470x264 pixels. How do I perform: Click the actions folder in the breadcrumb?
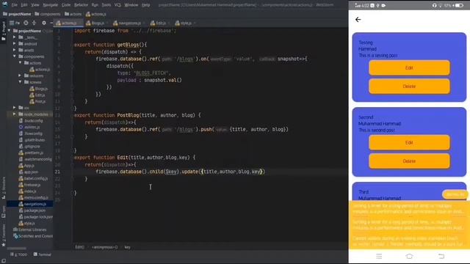click(73, 14)
